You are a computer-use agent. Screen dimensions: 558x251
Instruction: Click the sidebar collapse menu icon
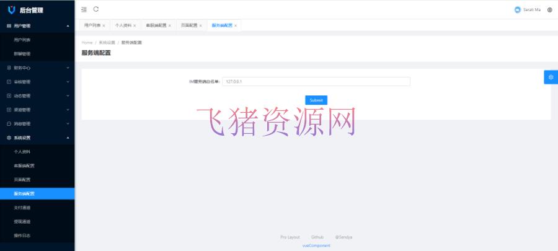pos(84,9)
